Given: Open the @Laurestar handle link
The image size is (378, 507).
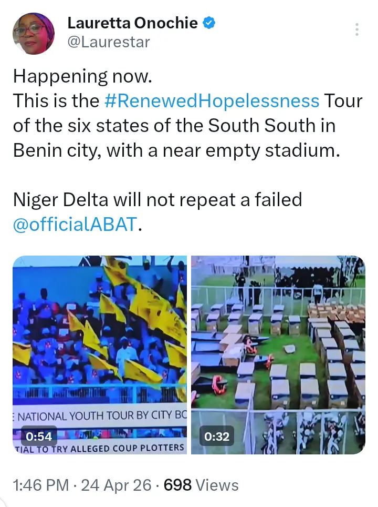Looking at the screenshot, I should tap(109, 42).
